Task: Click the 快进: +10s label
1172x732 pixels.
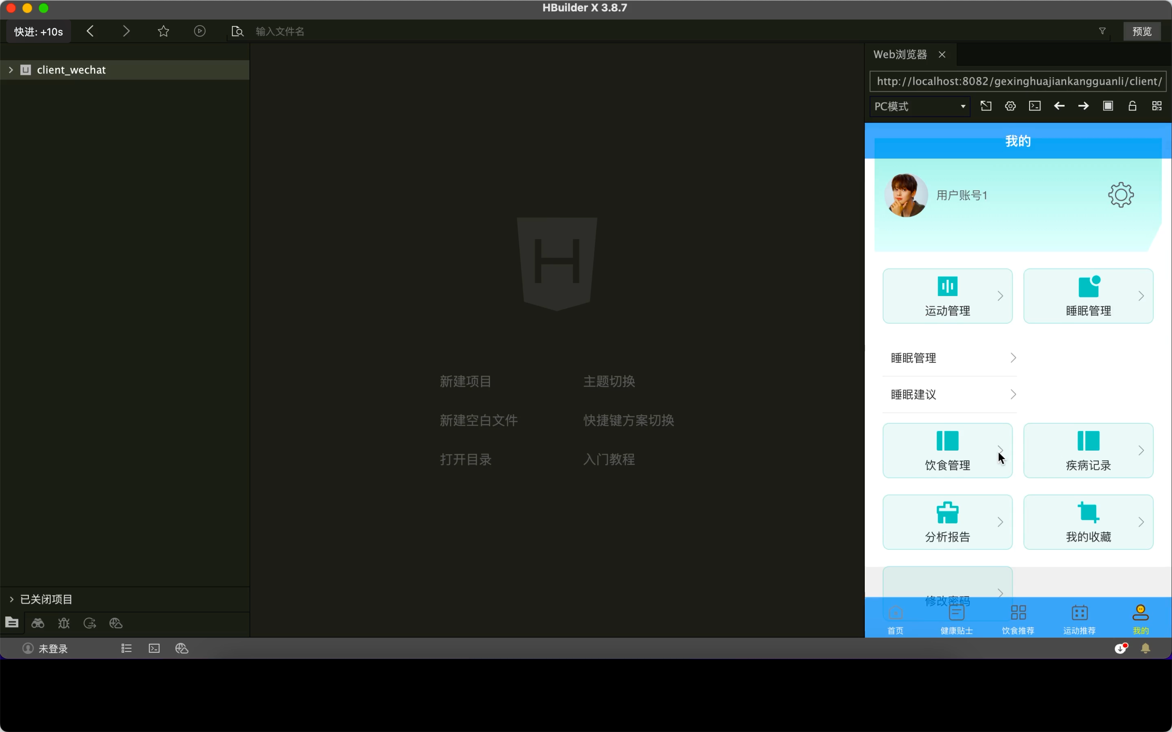Action: pyautogui.click(x=38, y=32)
